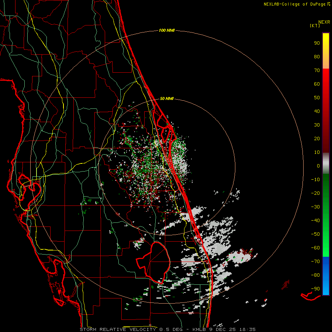Screen dimensions: 332x332
Task: Click the 60 value on the velocity scale
Action: (x=317, y=84)
